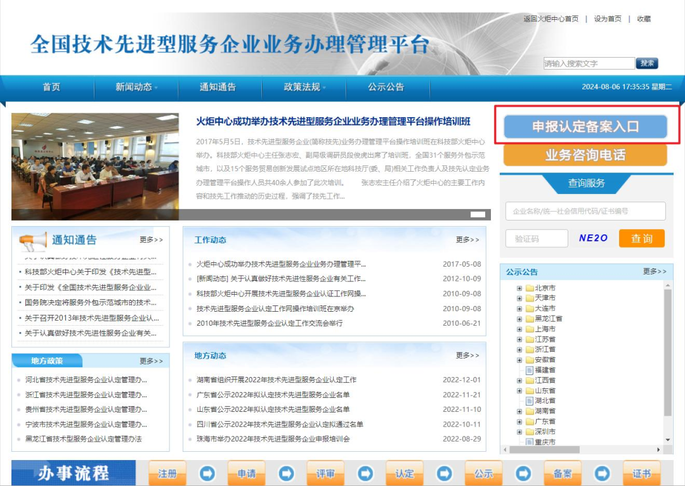Select the 首页 navigation menu item
Screen dimensions: 685x486
click(x=50, y=88)
